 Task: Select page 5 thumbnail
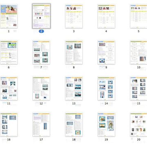click(x=138, y=16)
